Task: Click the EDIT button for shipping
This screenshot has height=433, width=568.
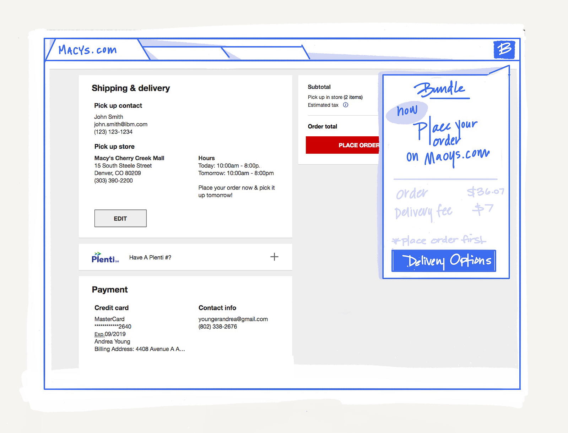Action: click(x=120, y=218)
